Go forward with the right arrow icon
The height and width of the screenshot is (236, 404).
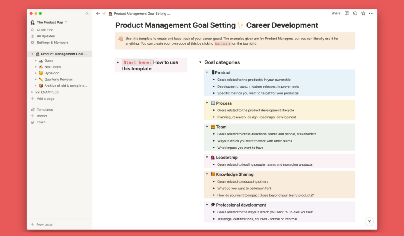(x=104, y=13)
